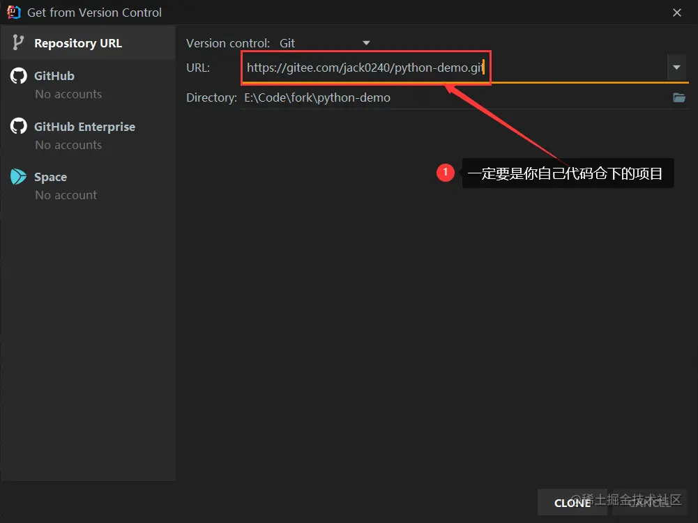This screenshot has width=698, height=523.
Task: Click the 'Version control:' label
Action: 228,43
